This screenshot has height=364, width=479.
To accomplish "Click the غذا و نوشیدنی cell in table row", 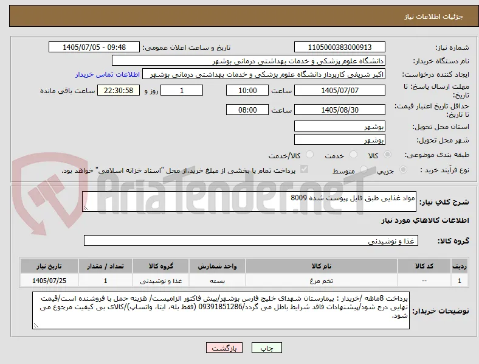I will click(x=160, y=281).
